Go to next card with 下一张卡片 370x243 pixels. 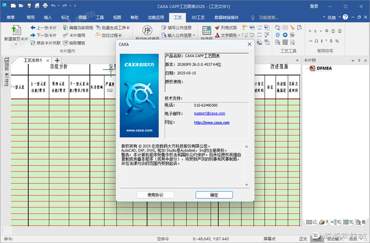click(x=43, y=35)
